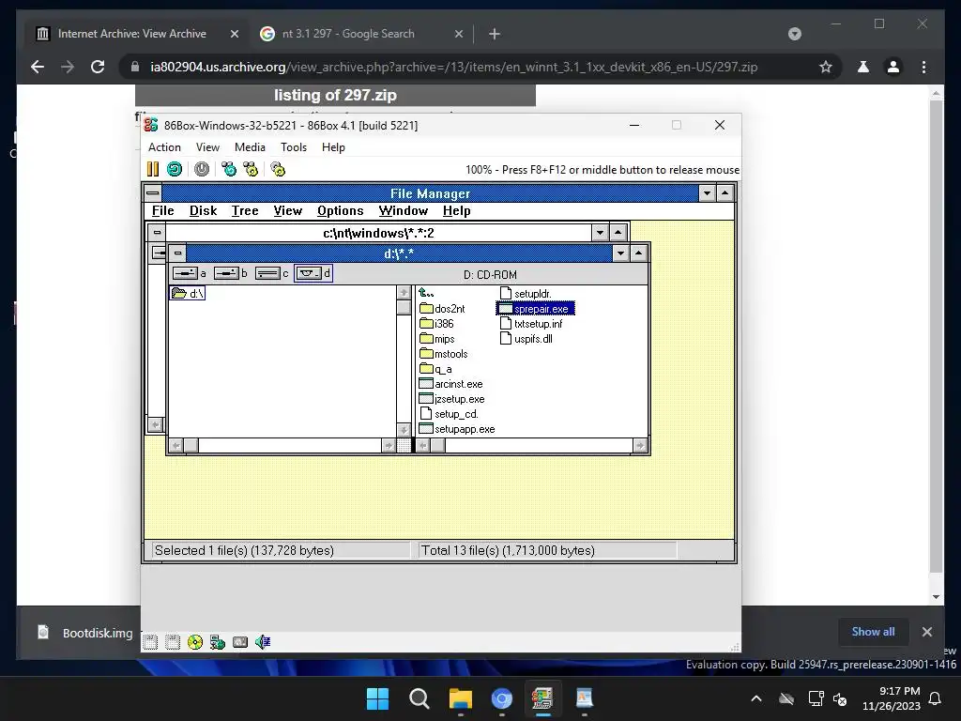961x721 pixels.
Task: Click the sound speaker status icon
Action: (263, 642)
